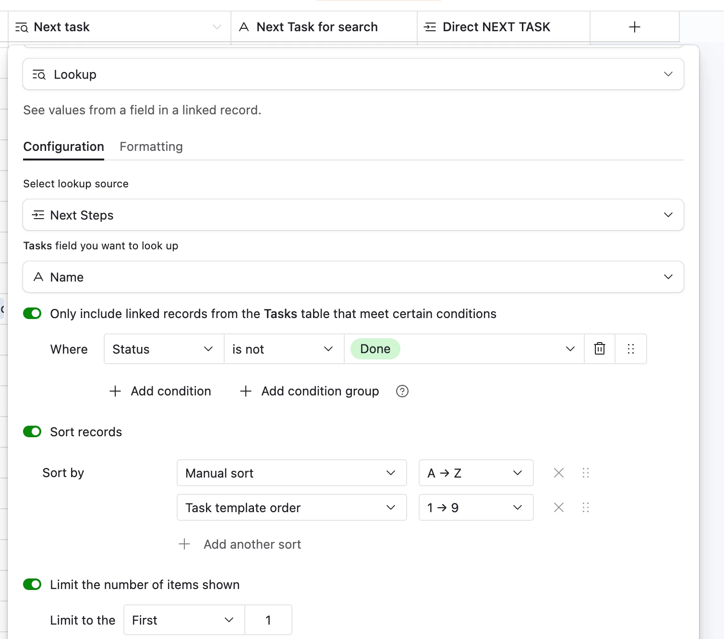Click the Done status value tag

pos(375,349)
